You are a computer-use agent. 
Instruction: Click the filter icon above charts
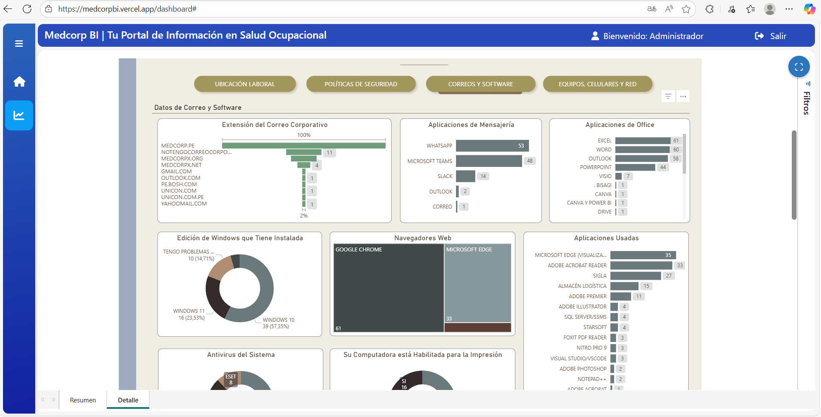click(x=668, y=96)
